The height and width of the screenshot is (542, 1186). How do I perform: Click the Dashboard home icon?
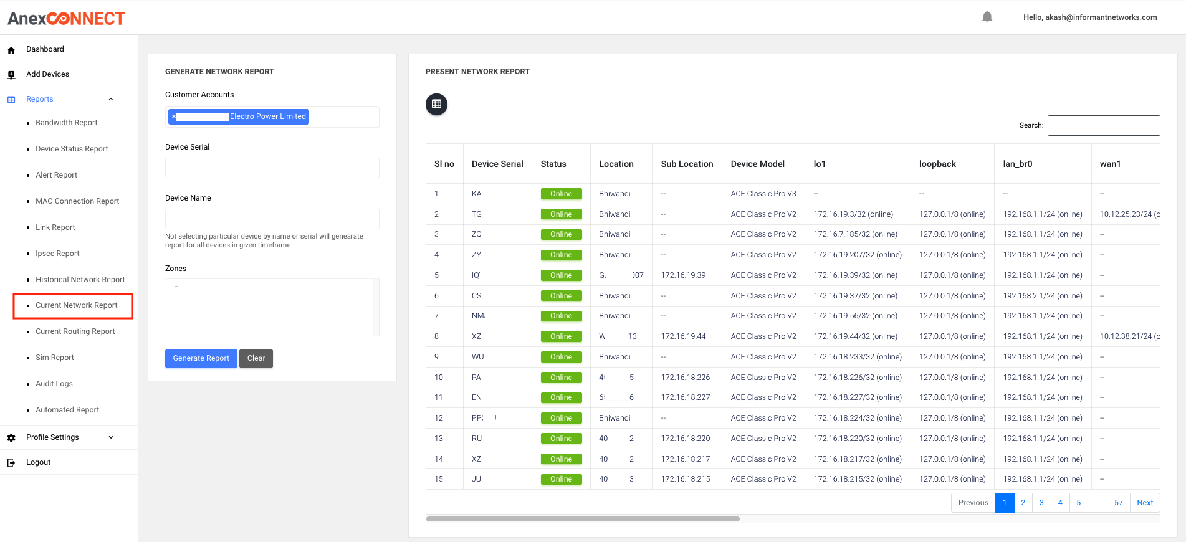[x=11, y=50]
